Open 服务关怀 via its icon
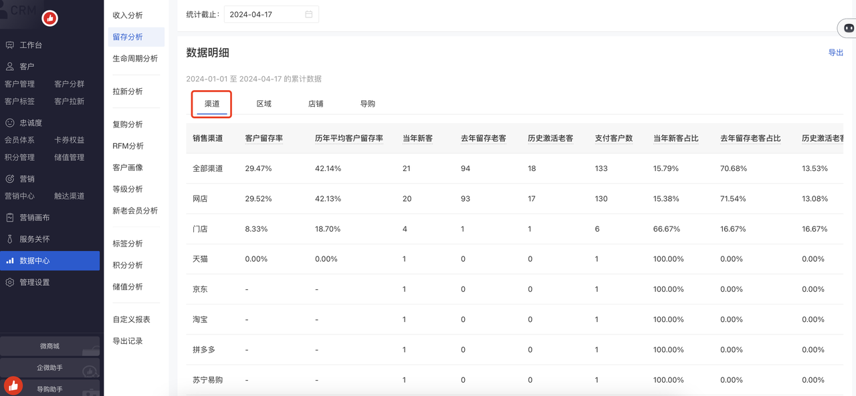Viewport: 856px width, 396px height. pos(10,239)
